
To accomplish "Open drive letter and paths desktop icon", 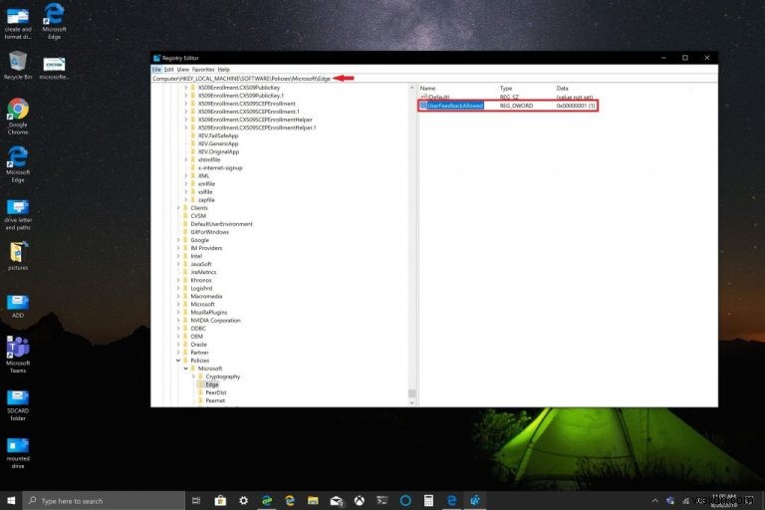I will click(18, 215).
